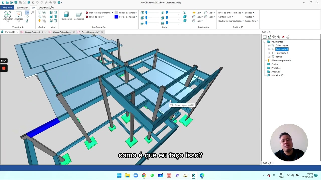Click the blue Cor de destaque swatch
Image resolution: width=321 pixels, height=180 pixels.
[x=116, y=17]
